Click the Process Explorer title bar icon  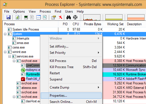5,4
